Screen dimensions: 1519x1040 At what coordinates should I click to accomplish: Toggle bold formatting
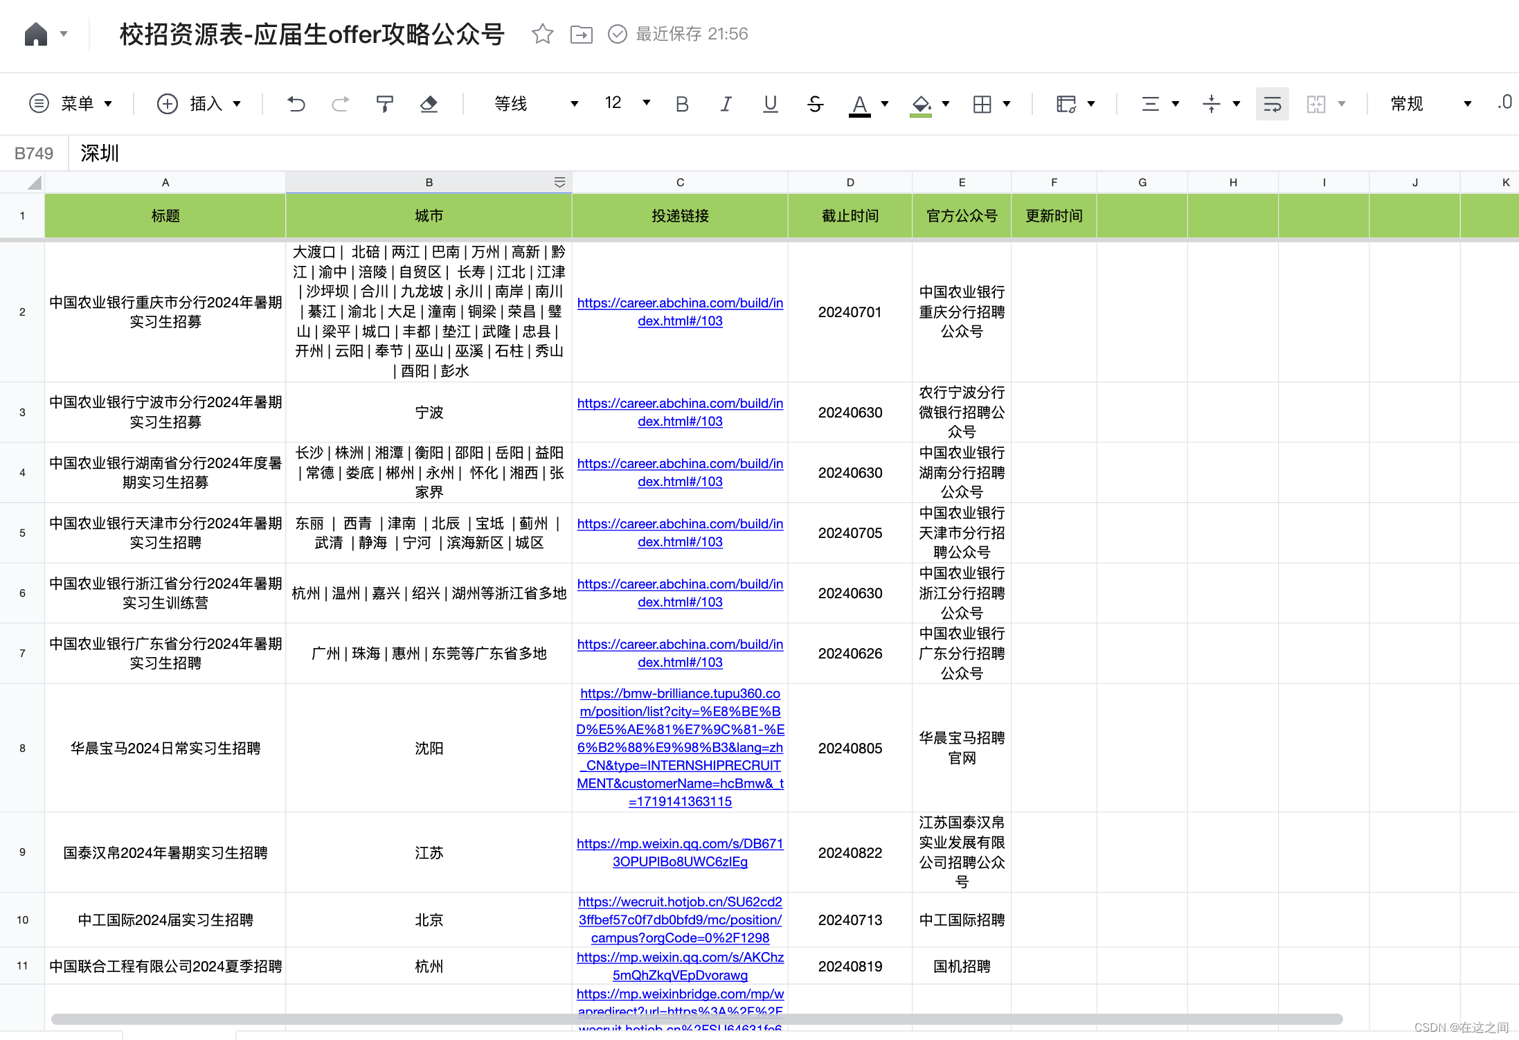pos(681,104)
